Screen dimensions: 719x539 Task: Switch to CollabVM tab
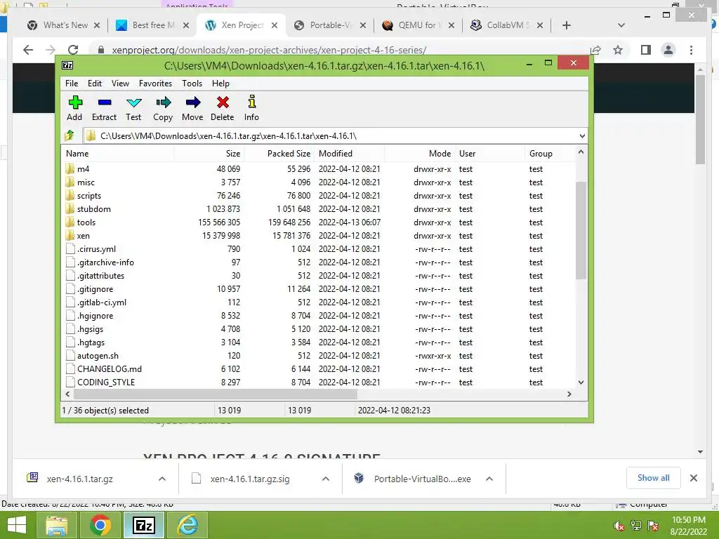pos(507,25)
